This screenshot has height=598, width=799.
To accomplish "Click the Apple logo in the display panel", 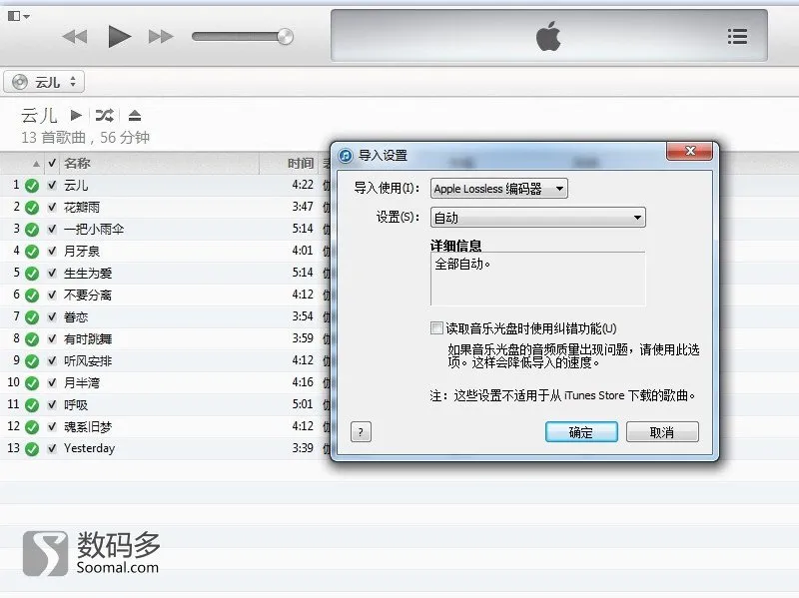I will 548,36.
